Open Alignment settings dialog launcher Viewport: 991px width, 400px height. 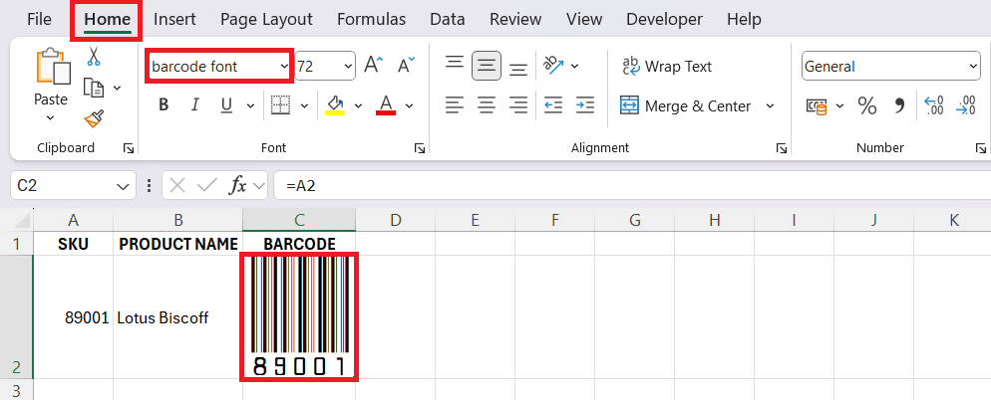[782, 148]
